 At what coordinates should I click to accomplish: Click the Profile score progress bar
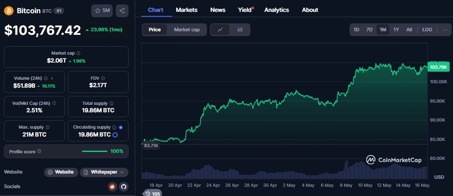(x=95, y=151)
